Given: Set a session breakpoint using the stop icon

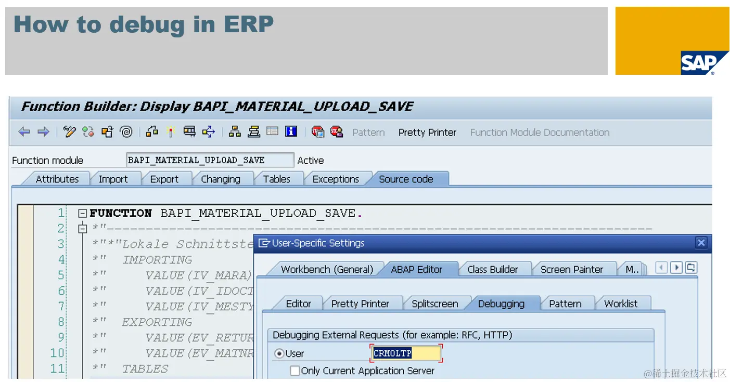Looking at the screenshot, I should tap(317, 132).
